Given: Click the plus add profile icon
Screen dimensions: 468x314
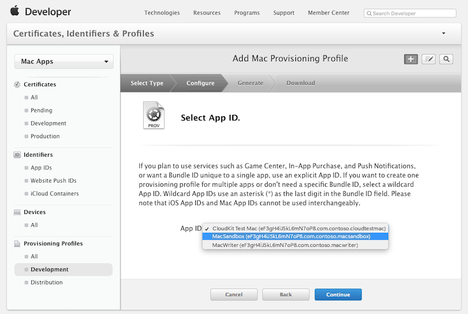Looking at the screenshot, I should coord(411,59).
